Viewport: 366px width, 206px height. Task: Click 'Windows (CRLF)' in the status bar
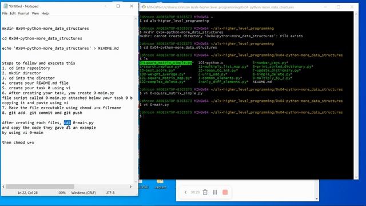83,193
